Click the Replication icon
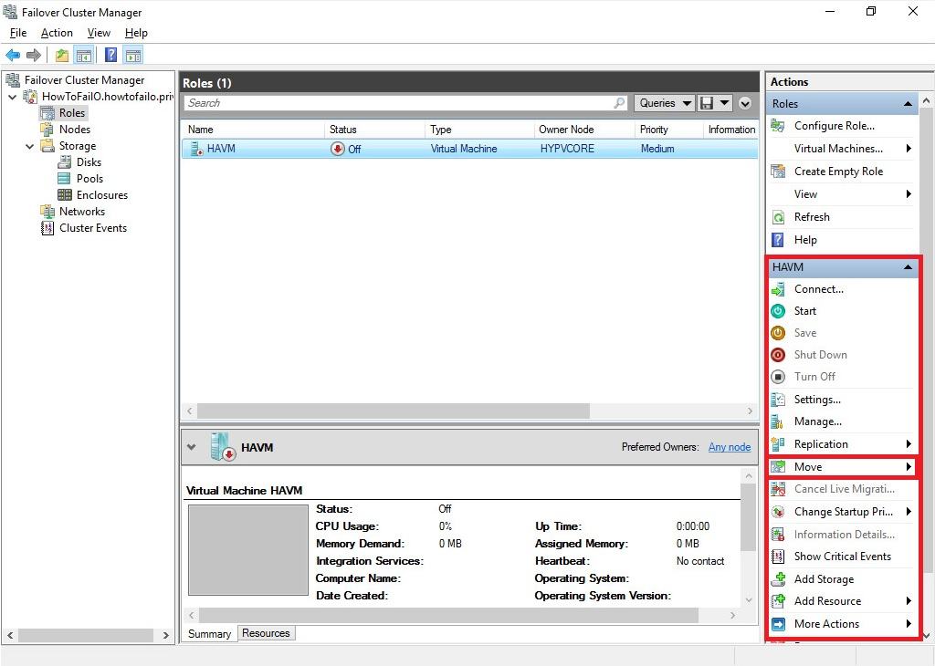The height and width of the screenshot is (666, 935). tap(778, 444)
